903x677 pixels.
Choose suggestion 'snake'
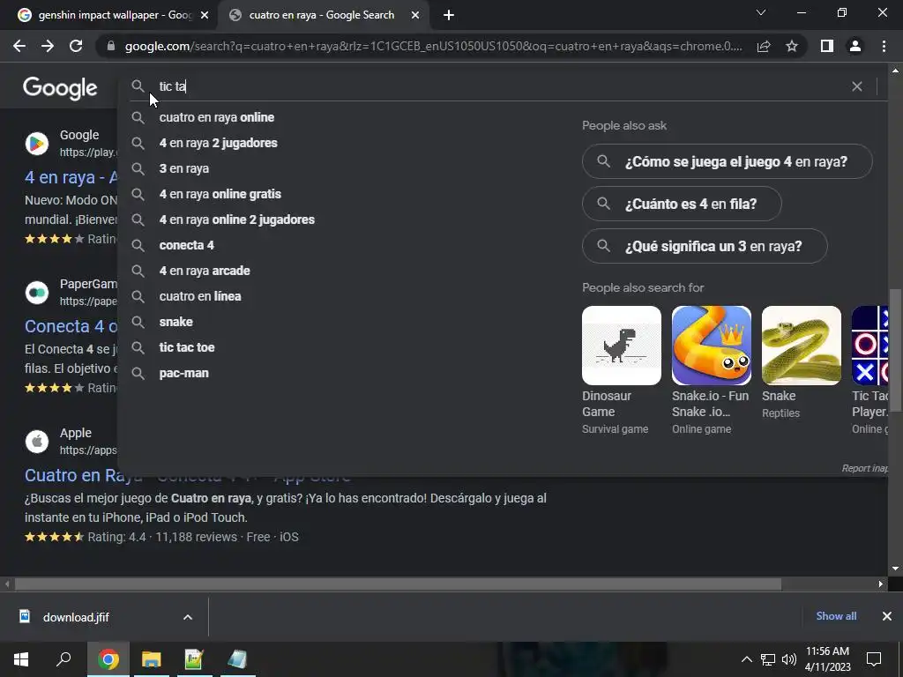(x=175, y=322)
